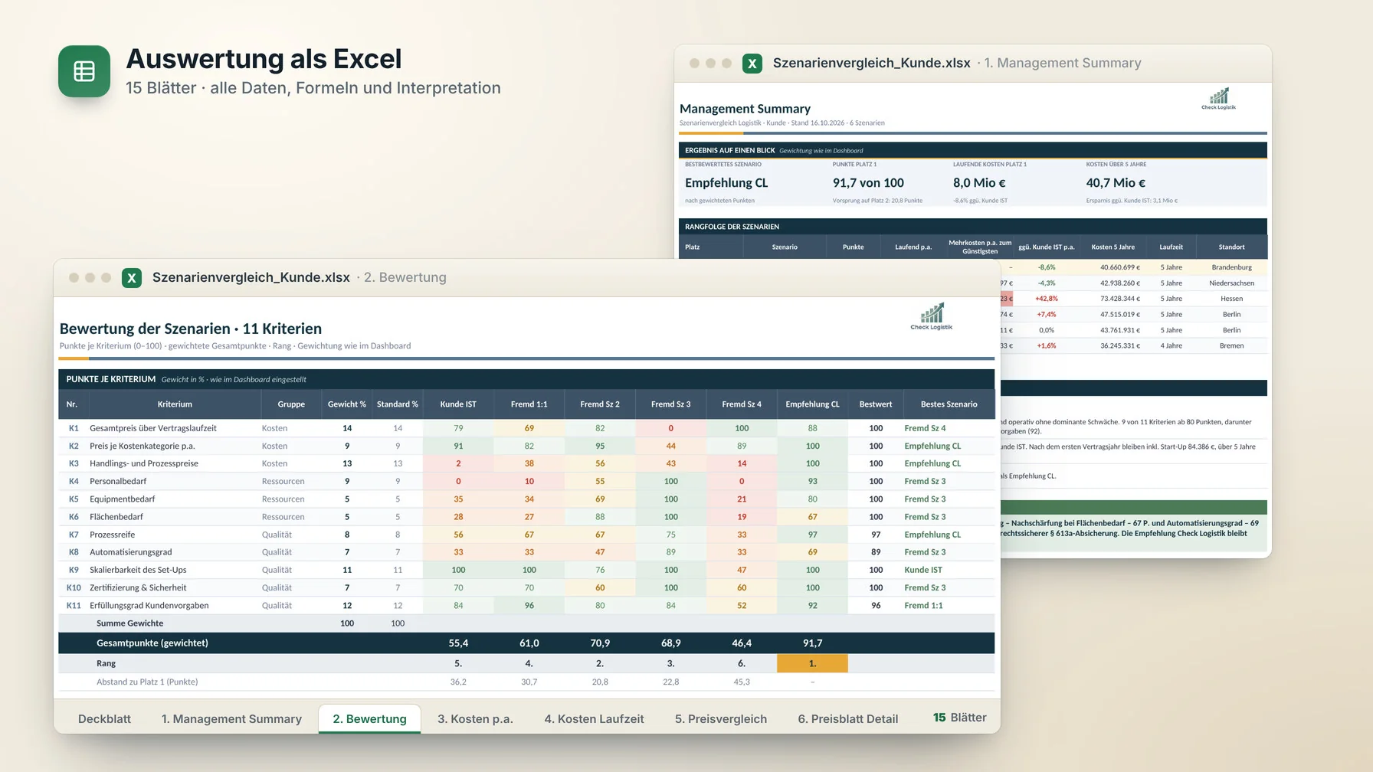Click the Szenario column header in the ranking table
Image resolution: width=1373 pixels, height=772 pixels.
tap(785, 247)
